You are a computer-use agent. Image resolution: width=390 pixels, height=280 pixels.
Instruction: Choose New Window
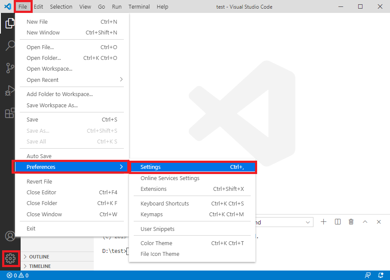click(72, 33)
